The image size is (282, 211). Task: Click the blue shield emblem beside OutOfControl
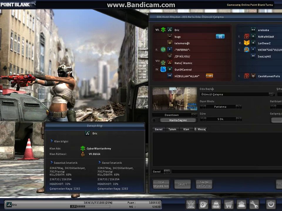(163, 69)
